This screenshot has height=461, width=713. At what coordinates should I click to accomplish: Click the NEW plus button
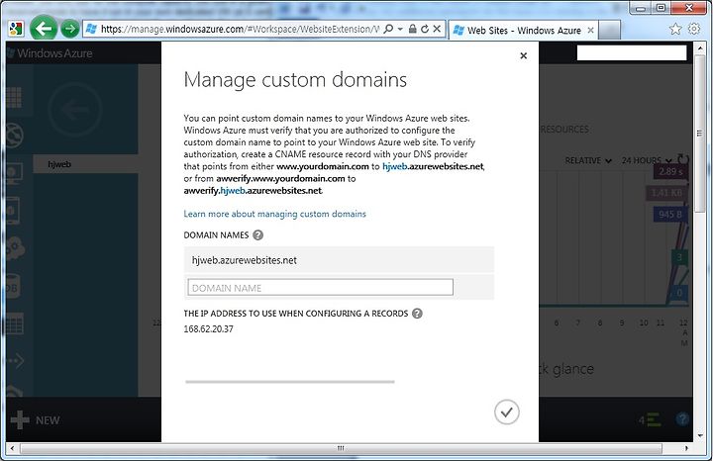(36, 420)
